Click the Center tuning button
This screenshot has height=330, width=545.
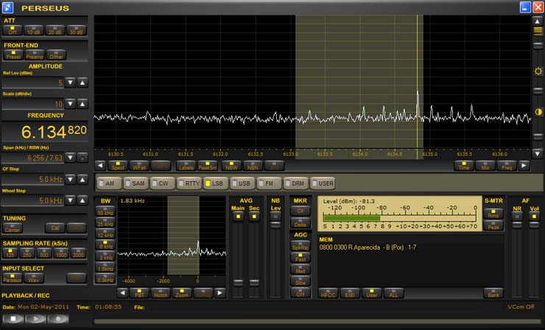tap(13, 228)
